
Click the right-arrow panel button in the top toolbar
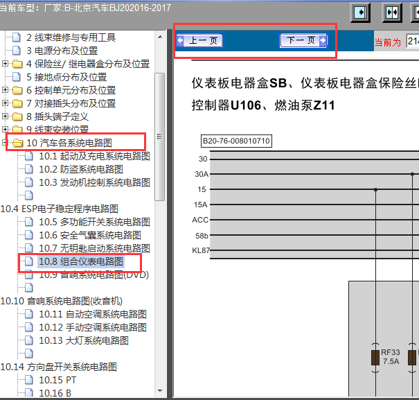[360, 12]
